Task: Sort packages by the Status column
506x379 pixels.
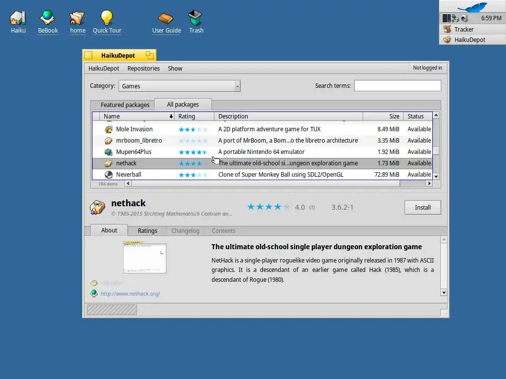Action: (x=418, y=116)
